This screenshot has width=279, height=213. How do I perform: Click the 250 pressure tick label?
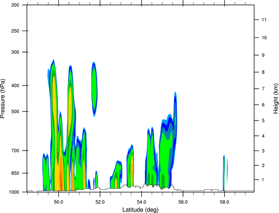coord(15,31)
